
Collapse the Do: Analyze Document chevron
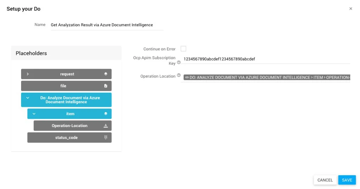coord(28,98)
